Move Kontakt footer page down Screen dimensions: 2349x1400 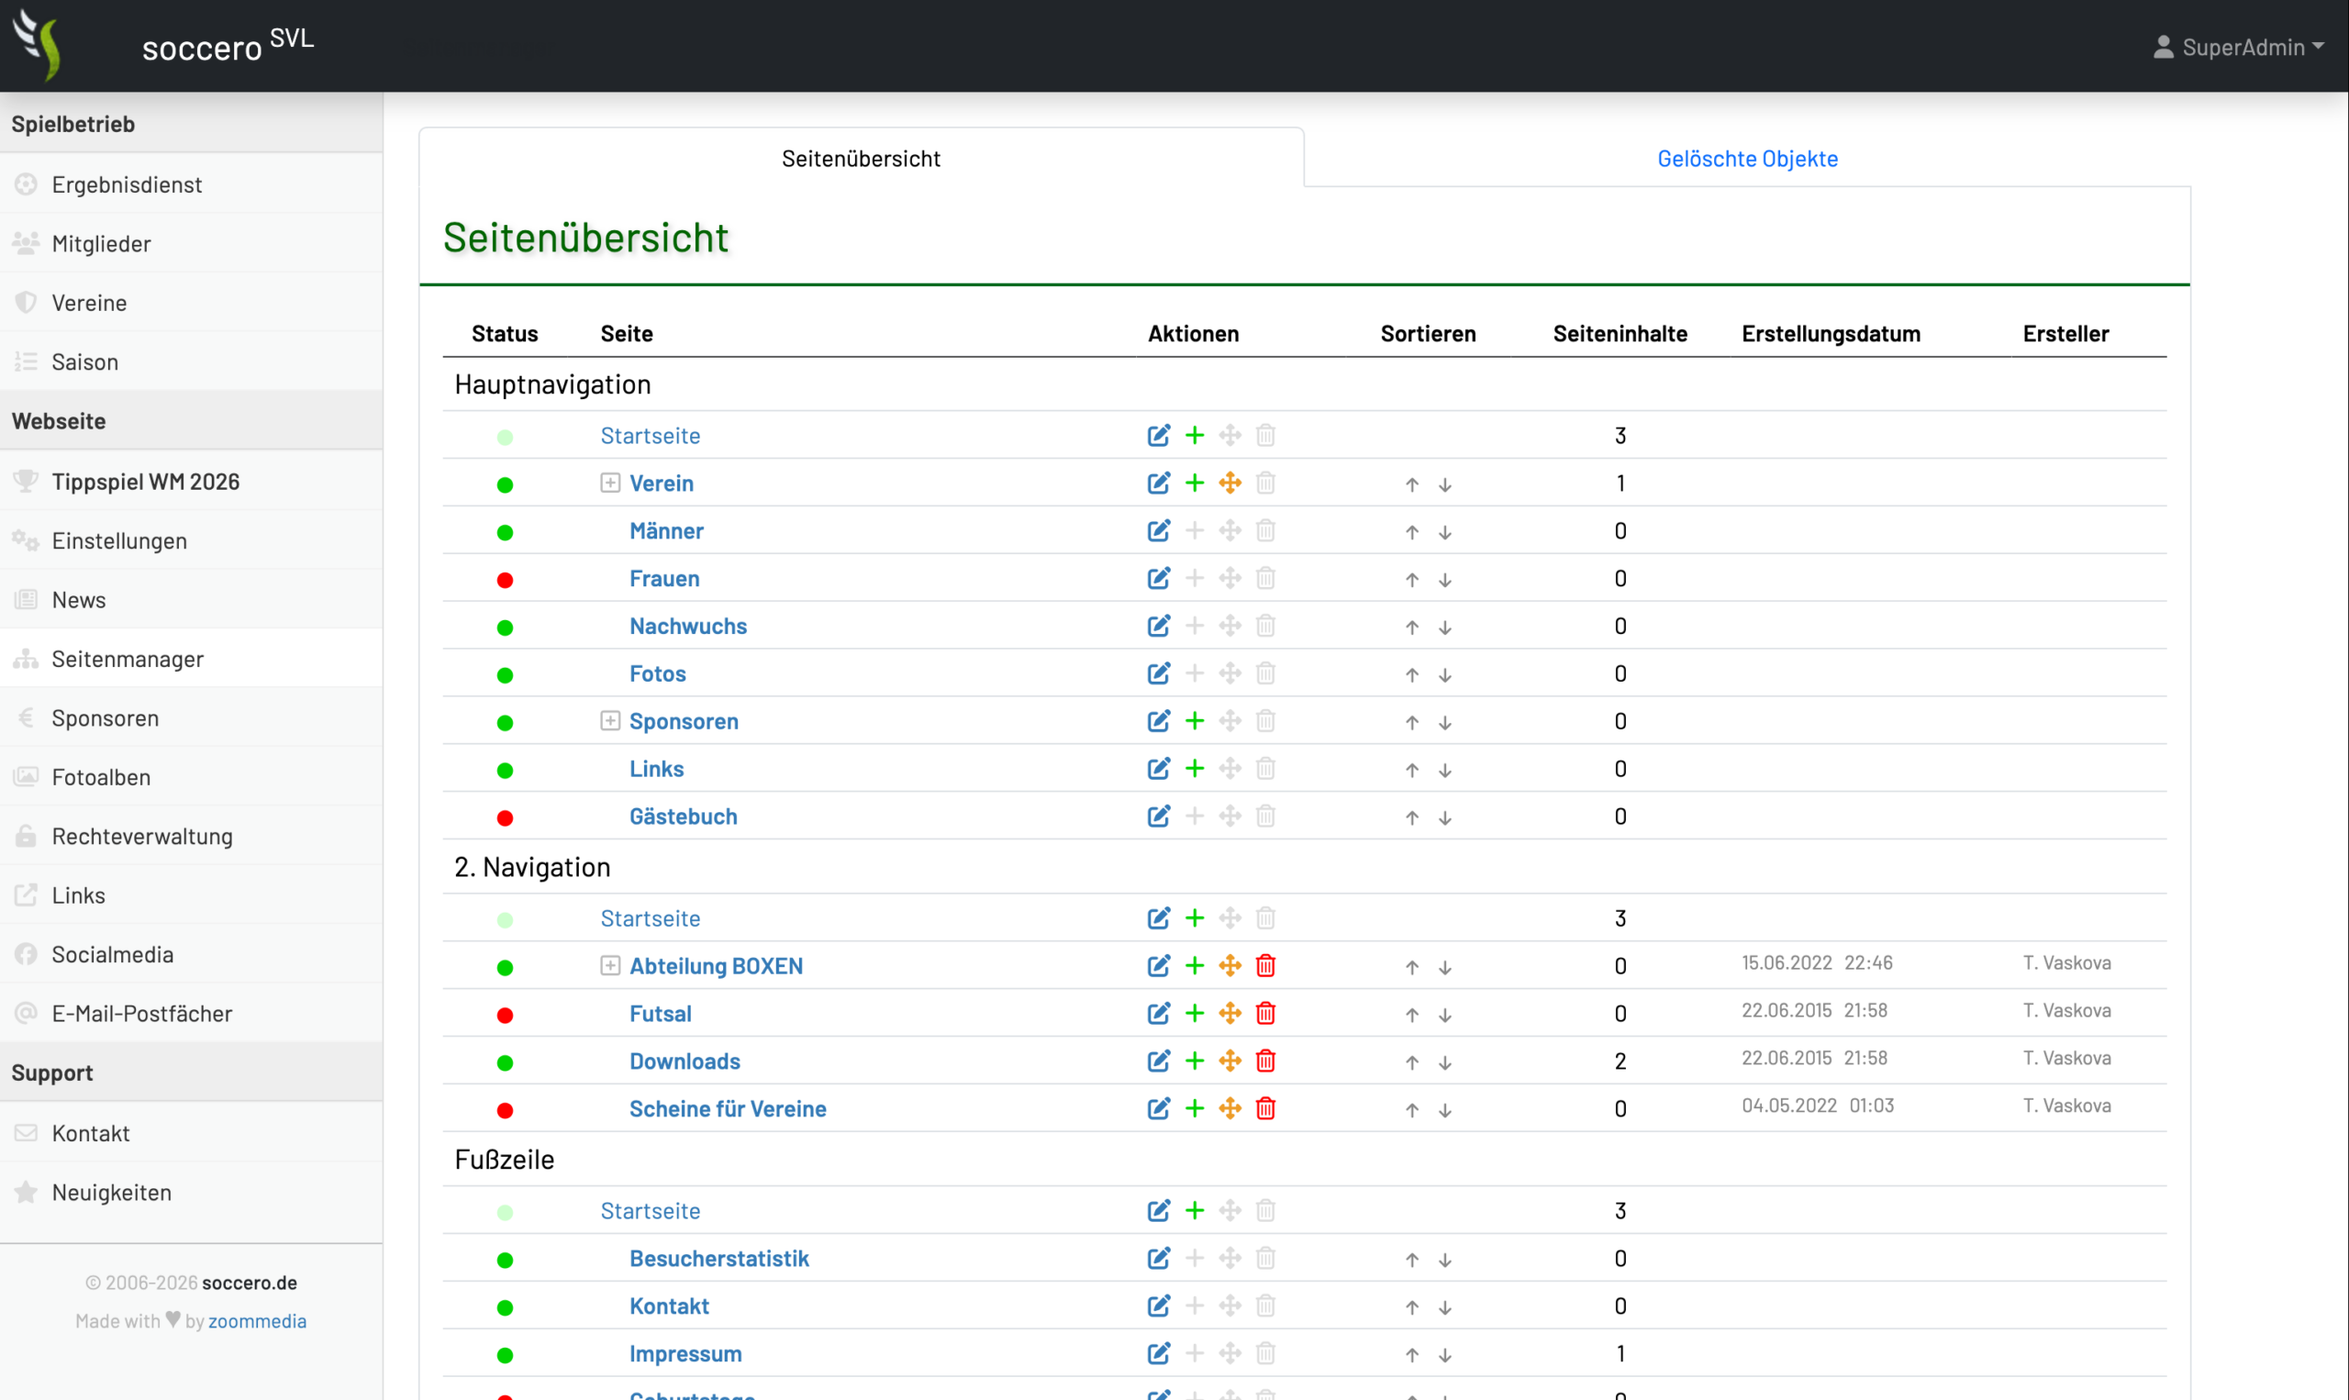(x=1445, y=1308)
